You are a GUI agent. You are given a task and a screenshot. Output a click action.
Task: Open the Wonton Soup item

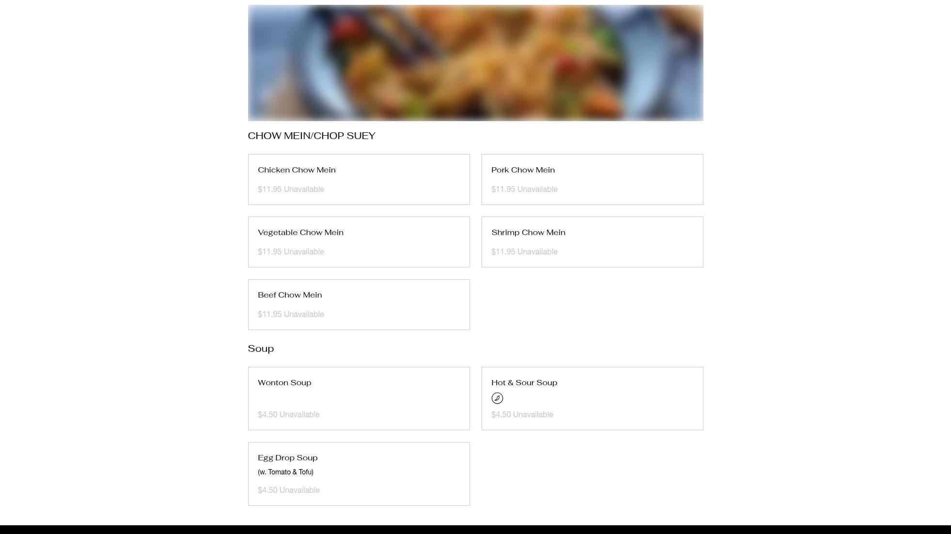coord(359,398)
